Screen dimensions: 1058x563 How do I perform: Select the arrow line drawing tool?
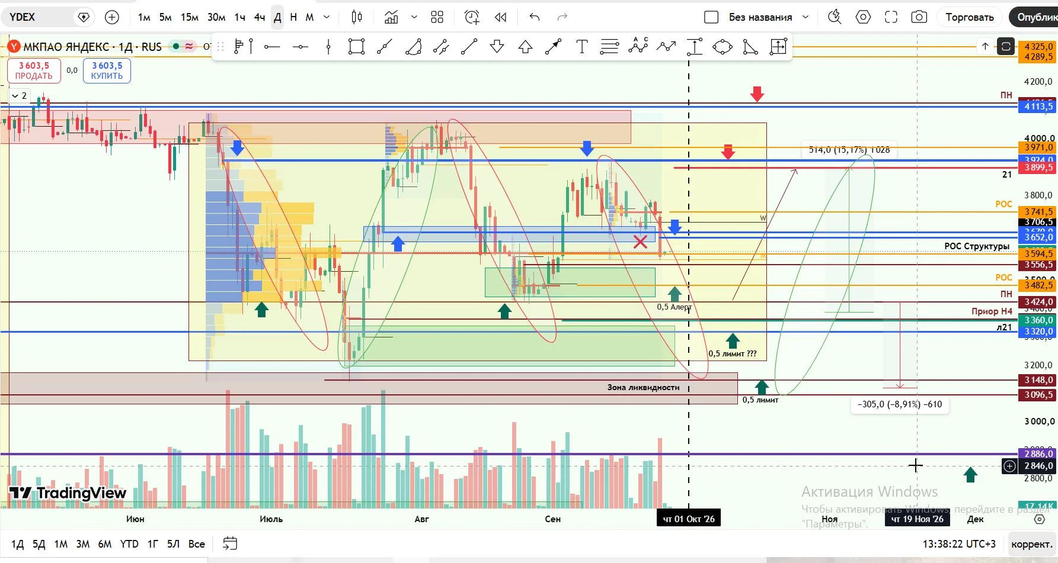click(553, 46)
